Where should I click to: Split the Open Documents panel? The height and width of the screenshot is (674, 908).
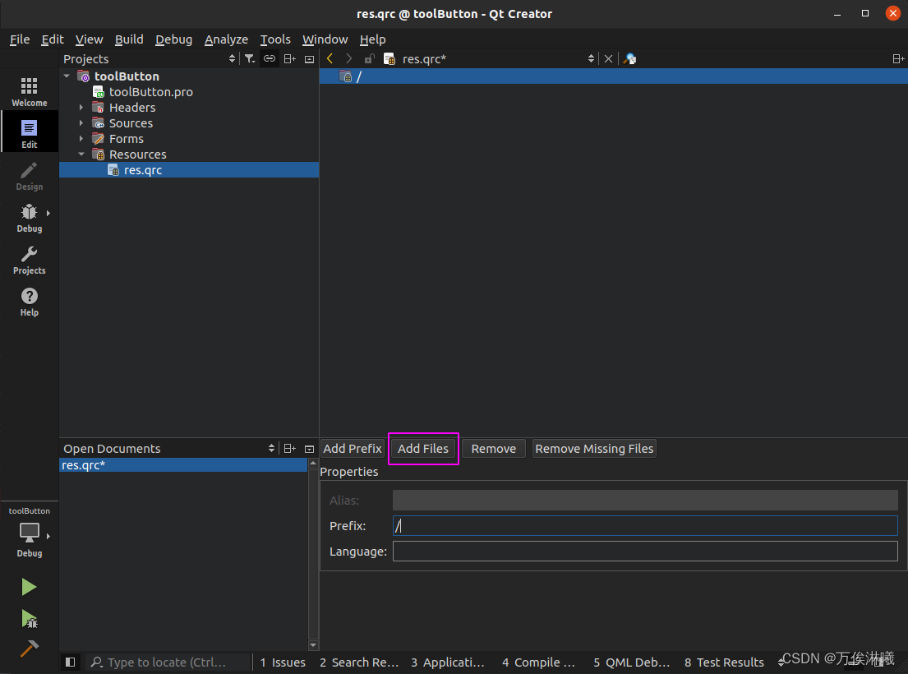[x=289, y=448]
